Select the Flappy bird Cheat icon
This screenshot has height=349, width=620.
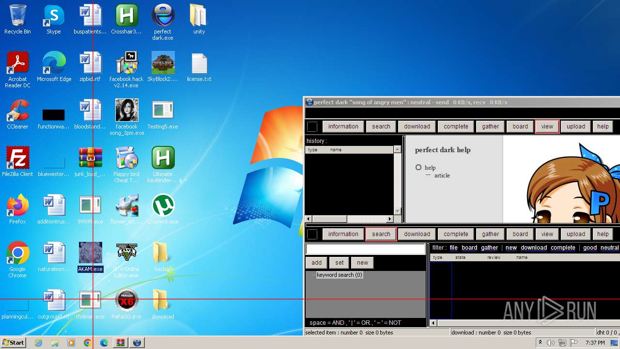(x=126, y=165)
